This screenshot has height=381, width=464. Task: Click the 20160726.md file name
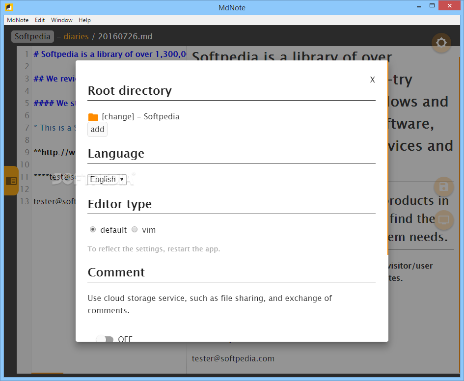125,36
